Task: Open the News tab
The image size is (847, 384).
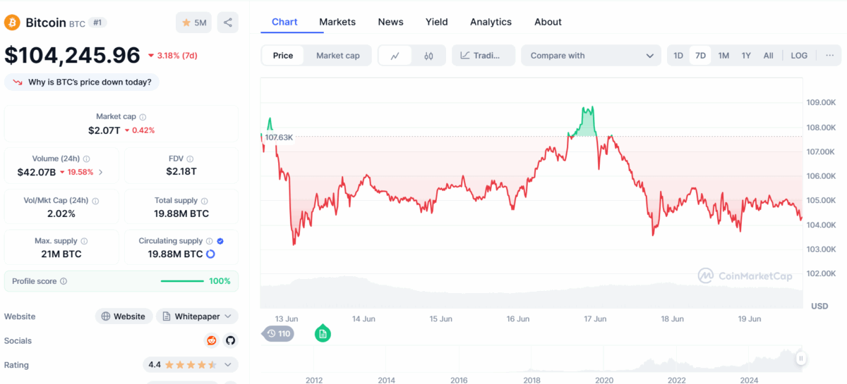Action: point(390,22)
